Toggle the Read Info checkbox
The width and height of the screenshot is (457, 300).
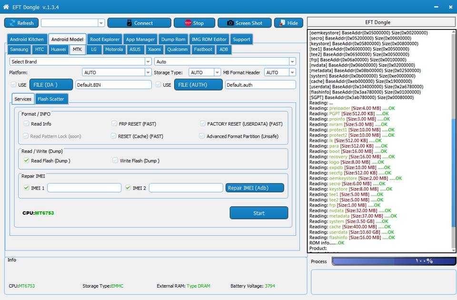pyautogui.click(x=26, y=124)
